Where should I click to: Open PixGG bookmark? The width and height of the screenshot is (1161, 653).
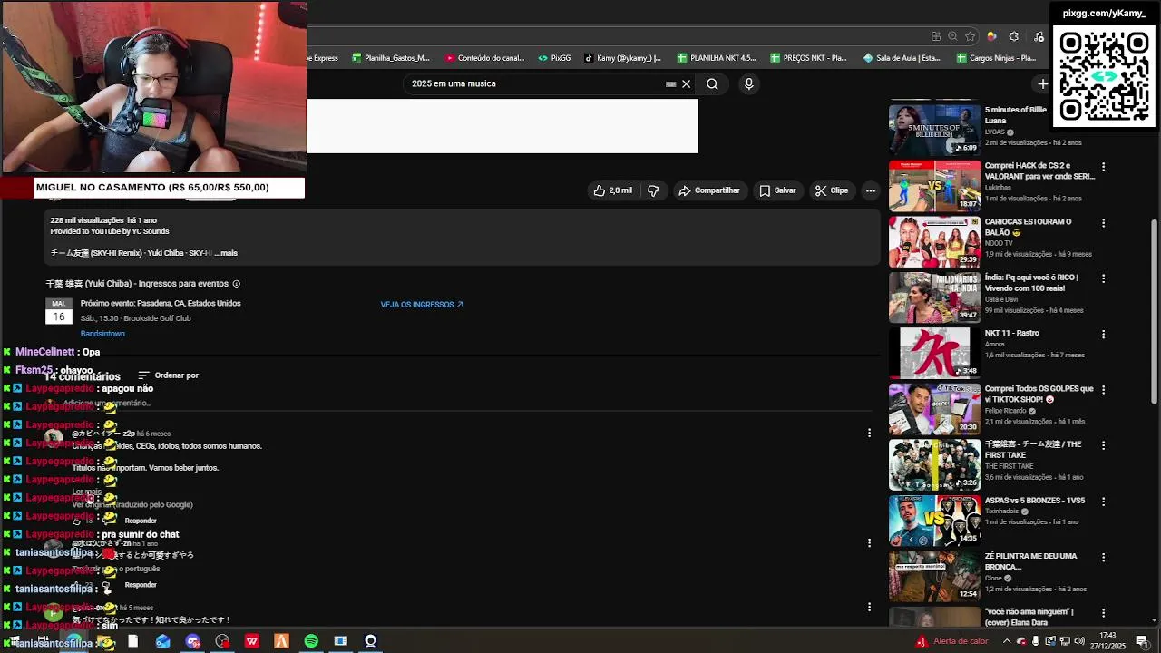[x=554, y=58]
